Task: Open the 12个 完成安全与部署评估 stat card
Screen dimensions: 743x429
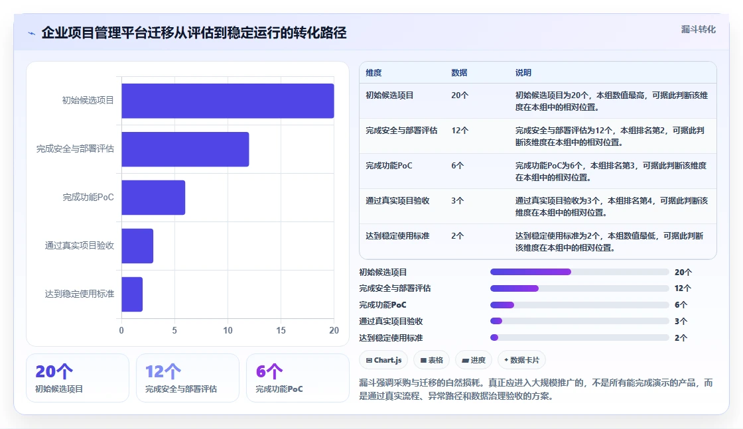Action: (188, 378)
